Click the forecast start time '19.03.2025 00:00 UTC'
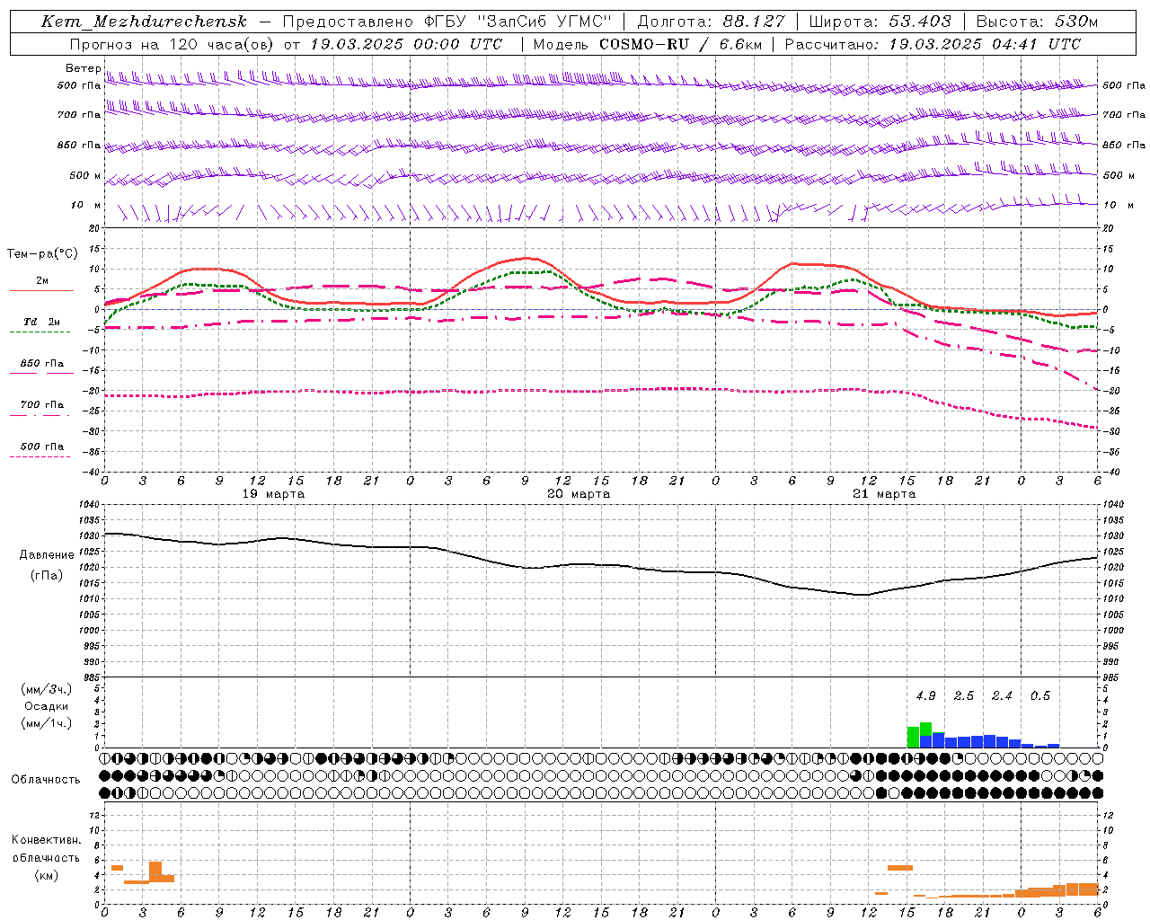Viewport: 1150px width, 920px height. click(407, 44)
